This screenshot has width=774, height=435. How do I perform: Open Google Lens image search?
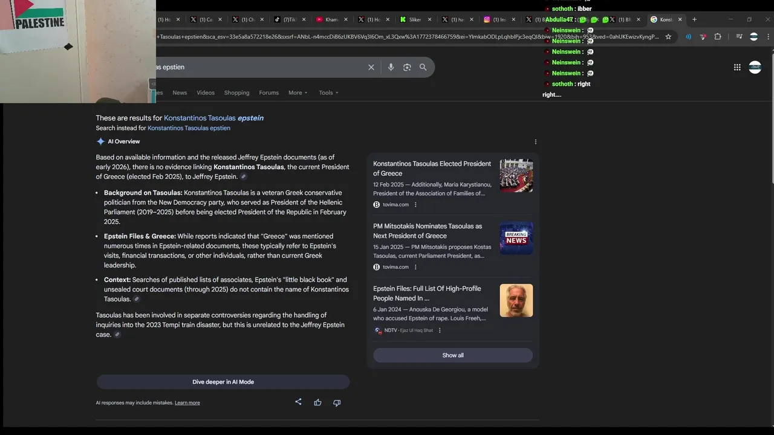click(x=407, y=67)
